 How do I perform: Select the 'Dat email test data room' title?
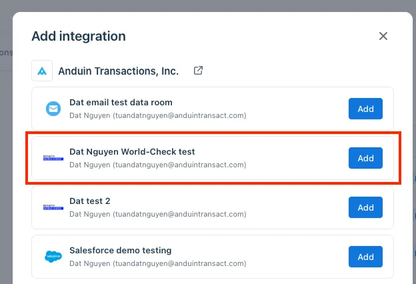tap(121, 103)
